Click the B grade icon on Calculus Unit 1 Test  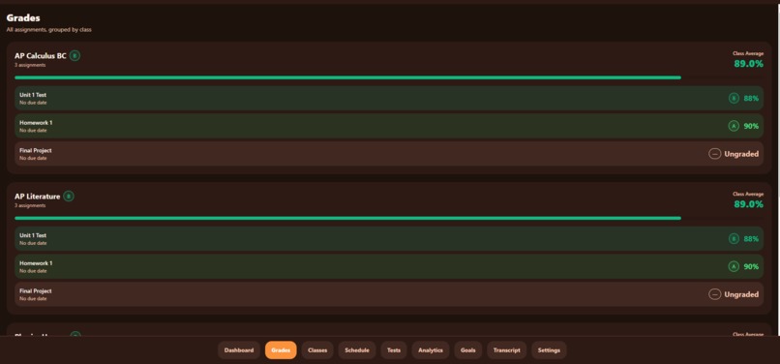[x=734, y=98]
